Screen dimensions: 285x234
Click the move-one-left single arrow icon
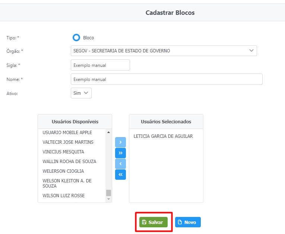click(120, 164)
